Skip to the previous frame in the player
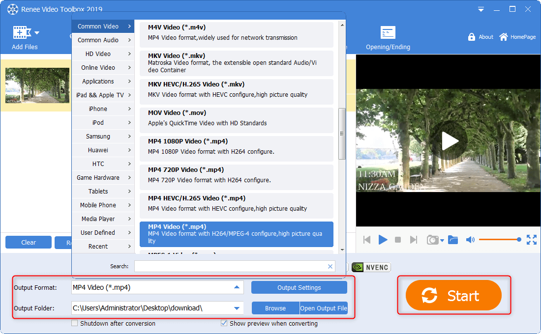The height and width of the screenshot is (334, 541). 367,240
